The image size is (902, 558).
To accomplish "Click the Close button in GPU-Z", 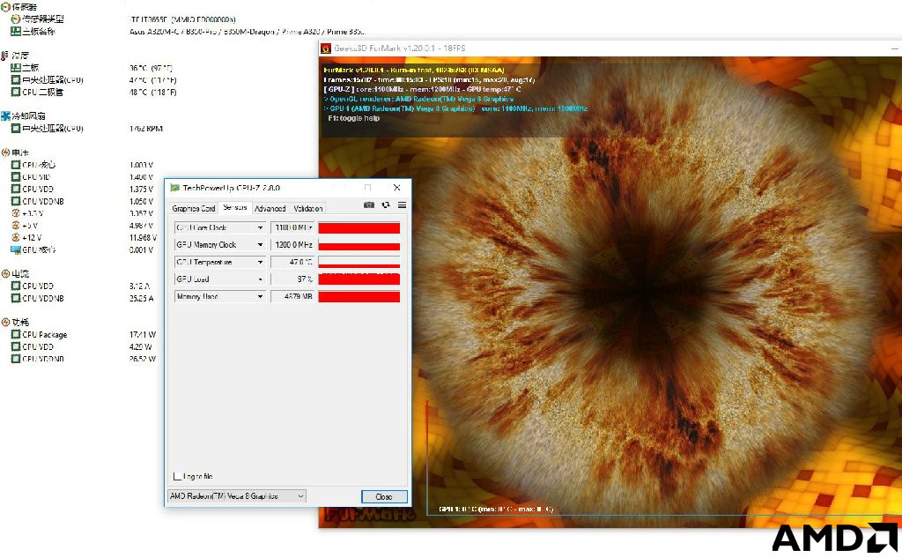I will [x=384, y=496].
